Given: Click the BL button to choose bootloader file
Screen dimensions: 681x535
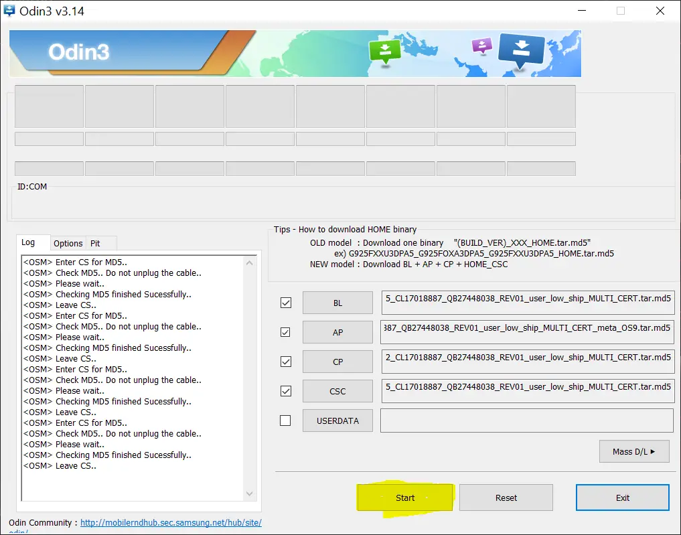Looking at the screenshot, I should coord(337,303).
